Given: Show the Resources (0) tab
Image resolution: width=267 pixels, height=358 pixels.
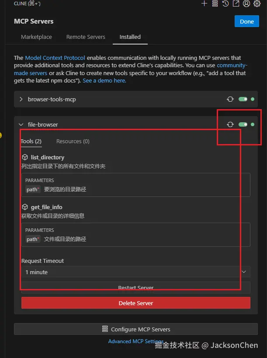Looking at the screenshot, I should click(x=73, y=141).
